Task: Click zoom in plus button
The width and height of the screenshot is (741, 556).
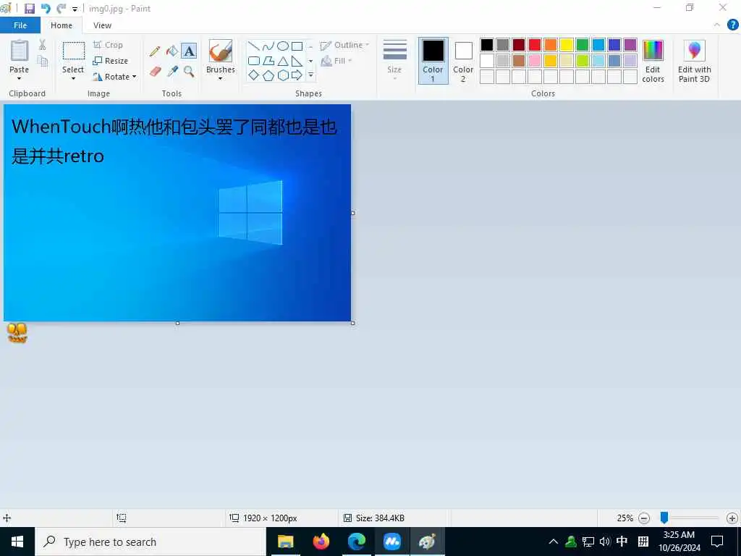Action: [732, 518]
